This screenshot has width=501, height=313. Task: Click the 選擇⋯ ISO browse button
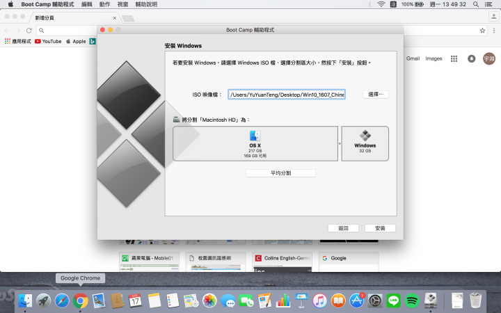(x=376, y=94)
